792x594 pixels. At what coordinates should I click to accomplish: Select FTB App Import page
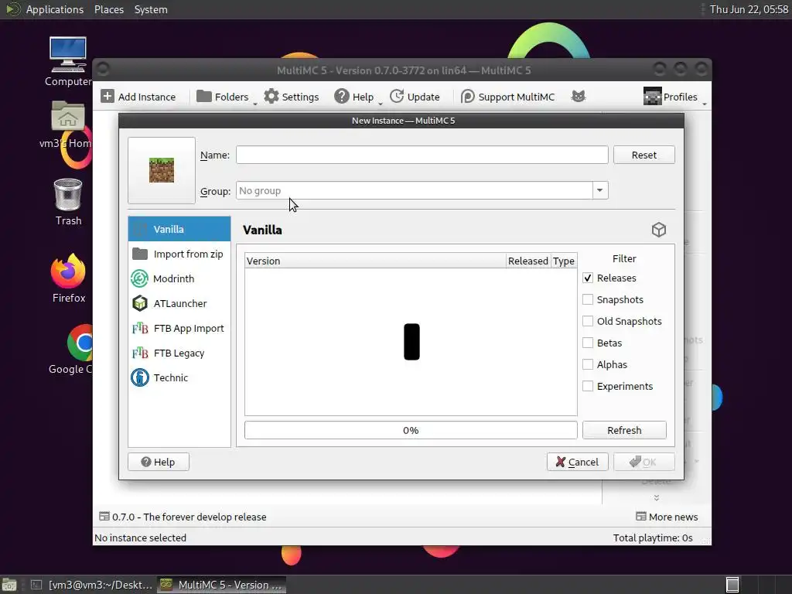pyautogui.click(x=179, y=328)
